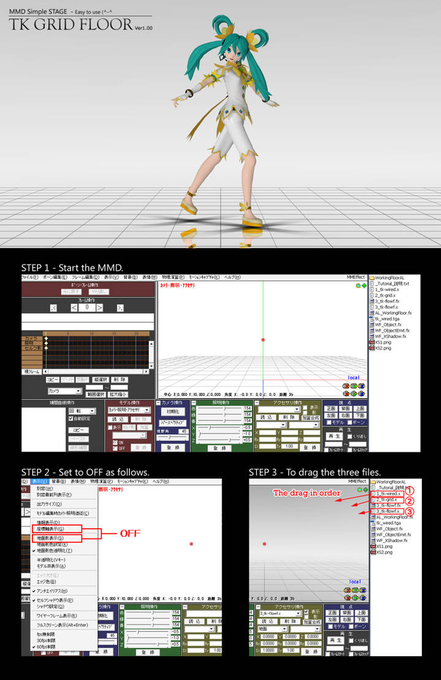Toggle the 自動設定 checkbox in Step 1
Viewport: 441px width, 680px height.
click(x=70, y=418)
